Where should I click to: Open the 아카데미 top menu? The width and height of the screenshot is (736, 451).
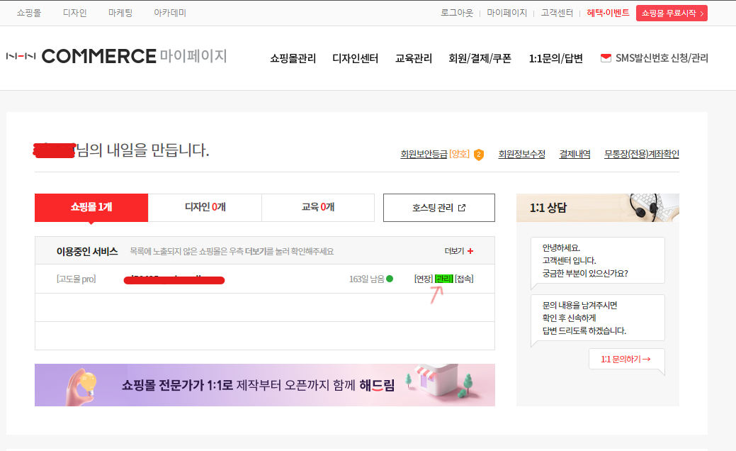pyautogui.click(x=170, y=13)
